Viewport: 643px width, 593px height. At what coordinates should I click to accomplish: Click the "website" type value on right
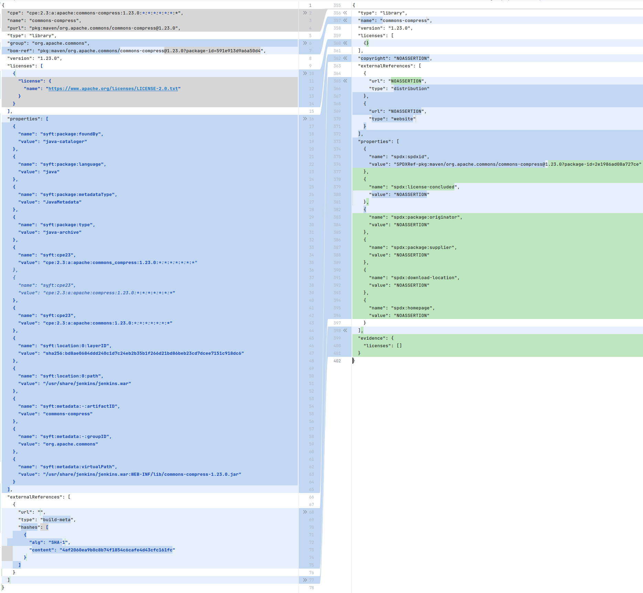[403, 119]
